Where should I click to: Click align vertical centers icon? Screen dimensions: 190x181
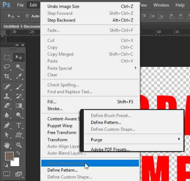152,16
